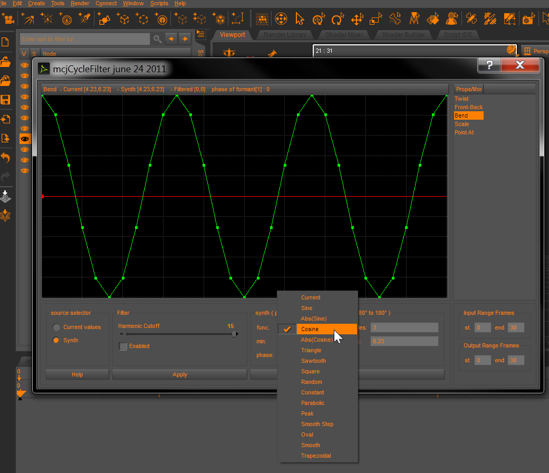Choose Triangle from the function dropdown list
The height and width of the screenshot is (473, 549).
[x=311, y=350]
